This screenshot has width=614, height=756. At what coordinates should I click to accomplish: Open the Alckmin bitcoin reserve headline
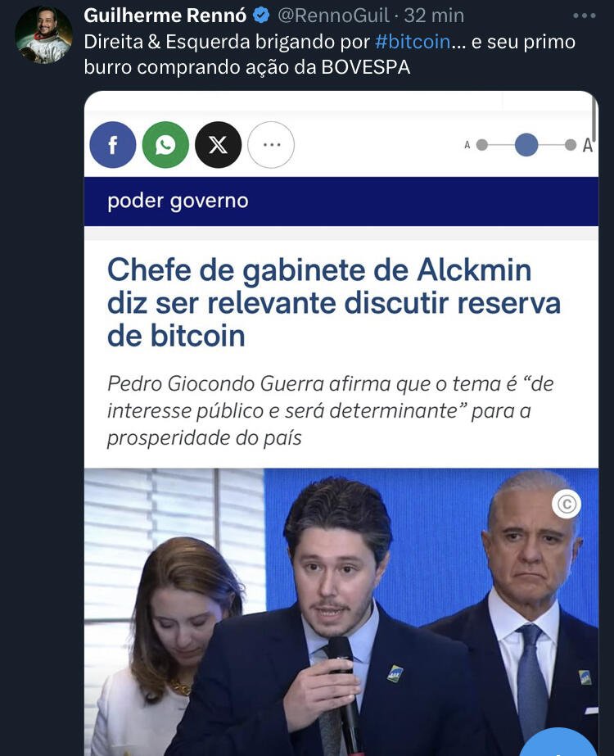(333, 302)
